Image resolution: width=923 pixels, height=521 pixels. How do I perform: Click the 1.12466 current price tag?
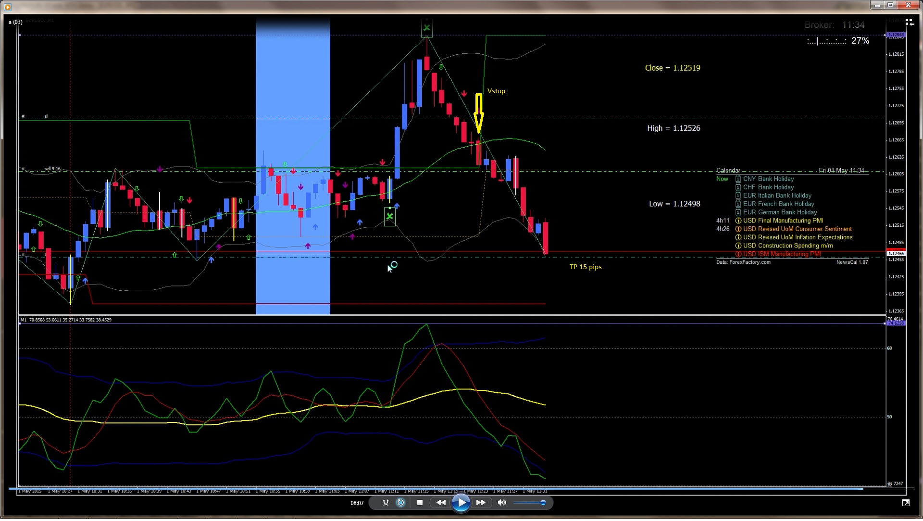coord(896,254)
